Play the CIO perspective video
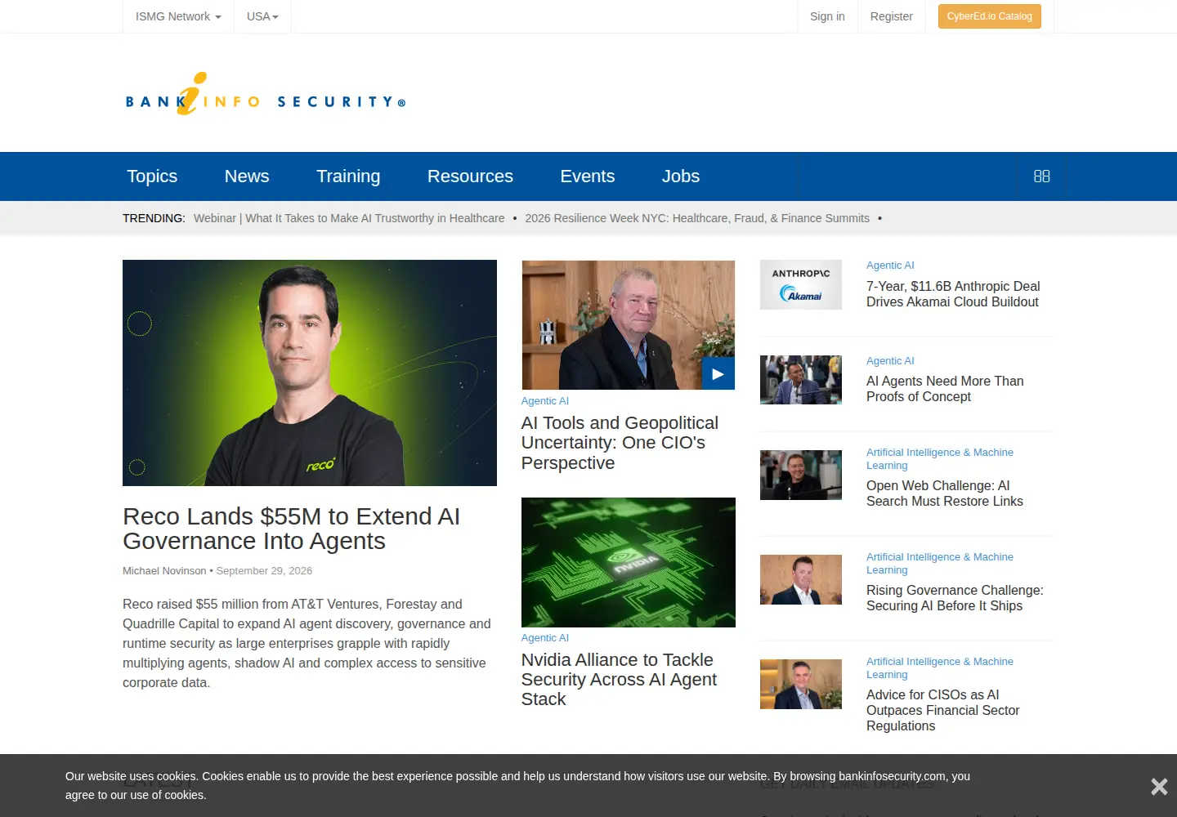 tap(718, 373)
